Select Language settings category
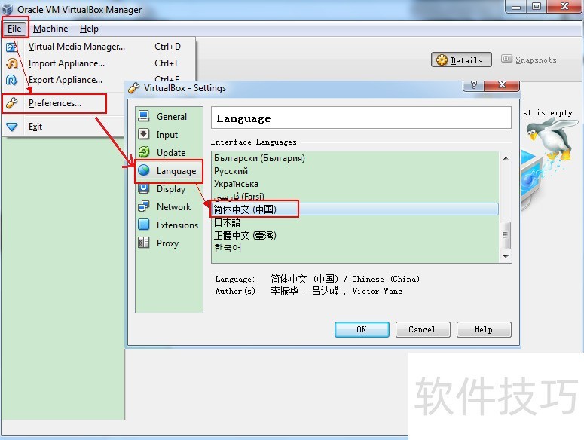Screen dimensions: 584x440 (169, 171)
